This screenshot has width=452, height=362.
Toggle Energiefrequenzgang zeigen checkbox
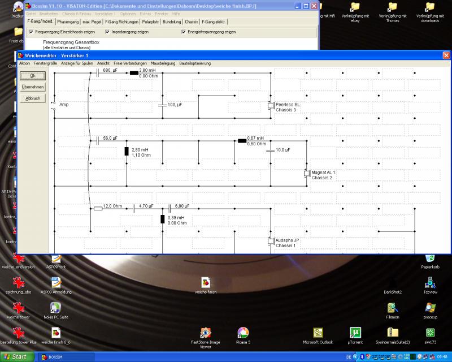coord(183,32)
